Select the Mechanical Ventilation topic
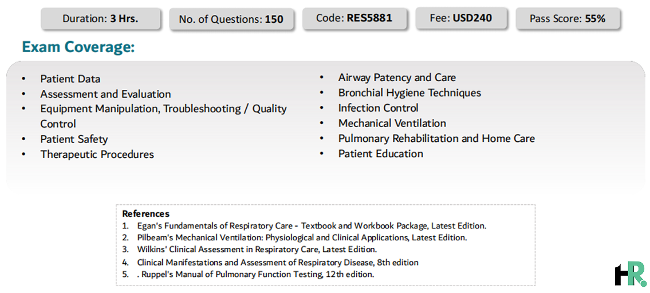650x293 pixels. pos(392,124)
